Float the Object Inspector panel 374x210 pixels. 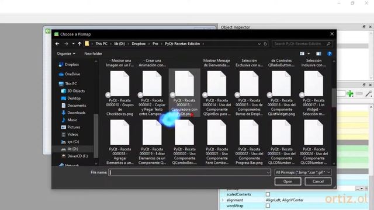click(363, 27)
